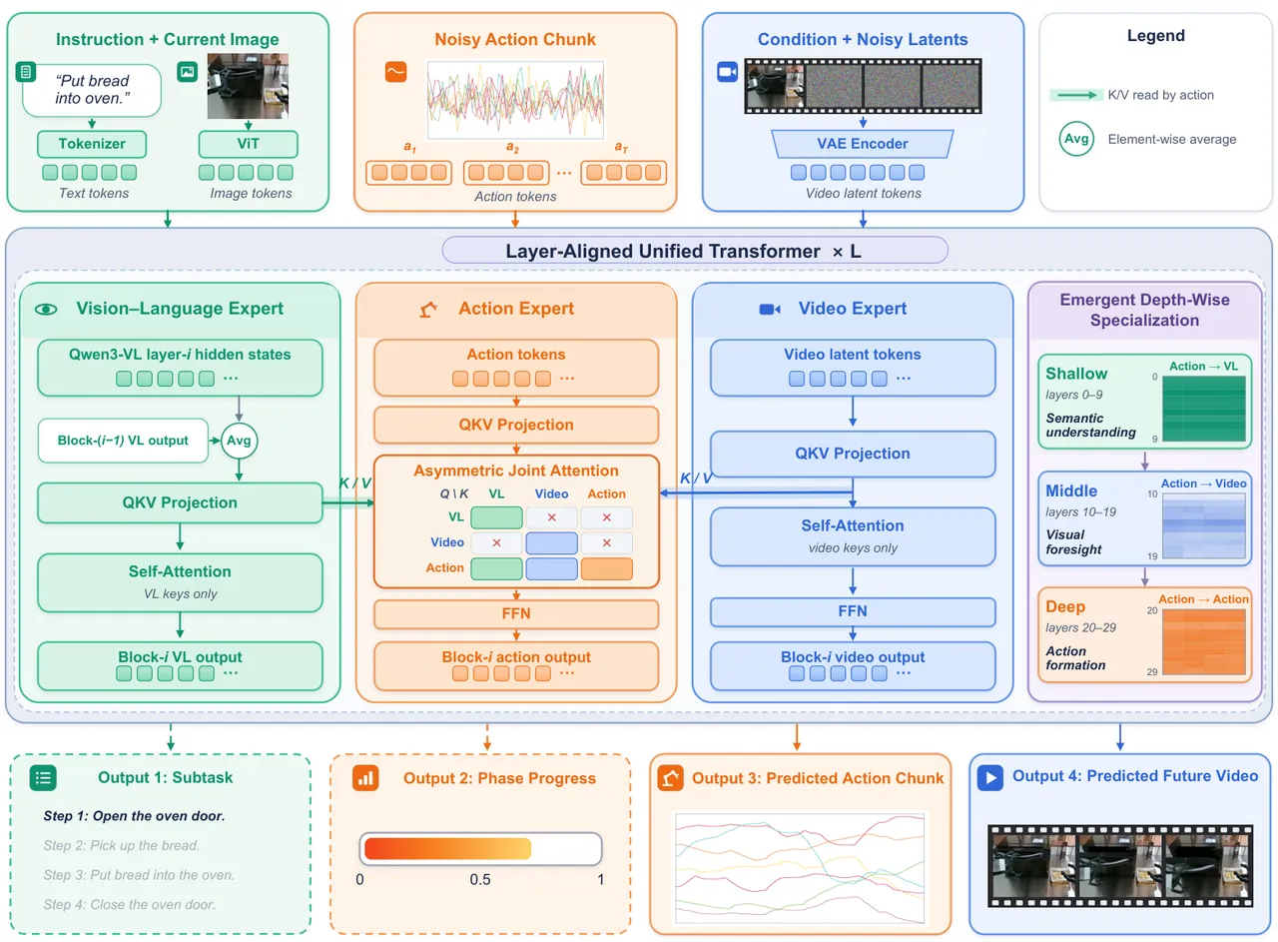Click the Action tokens box in Action Expert
The width and height of the screenshot is (1278, 942).
pos(516,367)
